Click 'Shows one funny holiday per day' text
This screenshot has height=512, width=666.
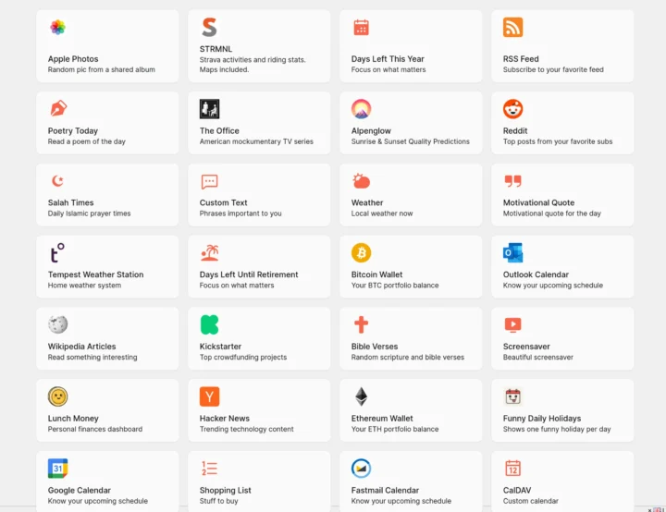557,429
